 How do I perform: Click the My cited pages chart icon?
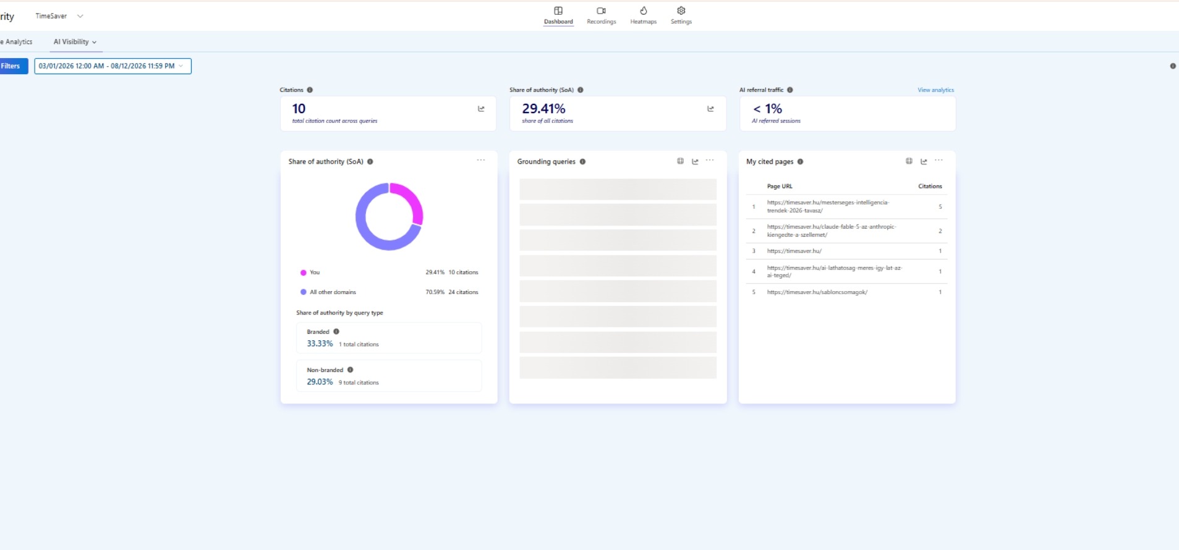[x=924, y=161]
